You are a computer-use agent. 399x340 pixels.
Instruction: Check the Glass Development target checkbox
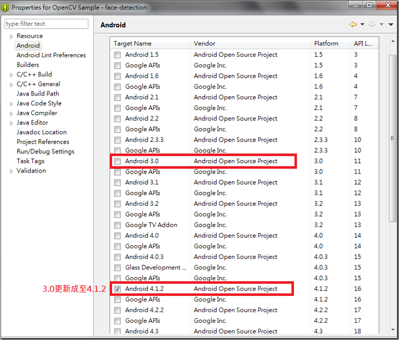click(x=117, y=268)
